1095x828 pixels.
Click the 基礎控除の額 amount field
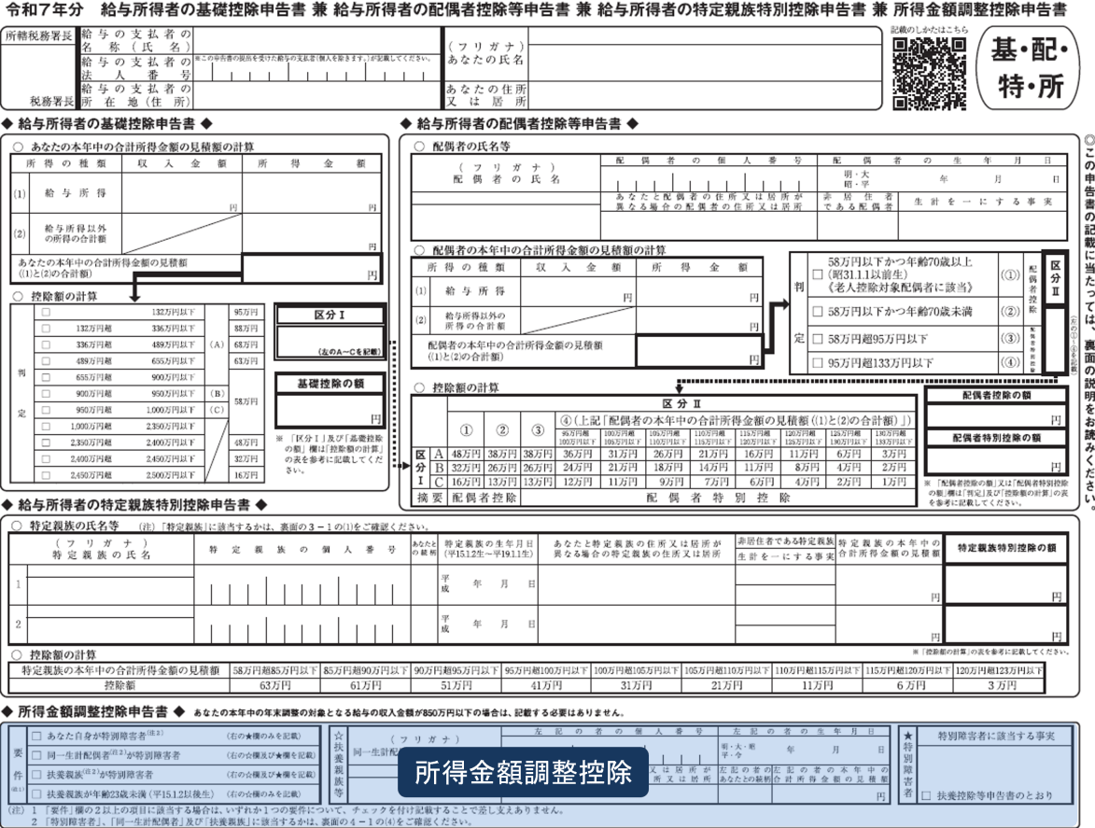[x=330, y=410]
